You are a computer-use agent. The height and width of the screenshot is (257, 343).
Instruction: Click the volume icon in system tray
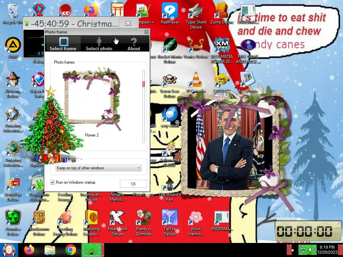pyautogui.click(x=311, y=250)
